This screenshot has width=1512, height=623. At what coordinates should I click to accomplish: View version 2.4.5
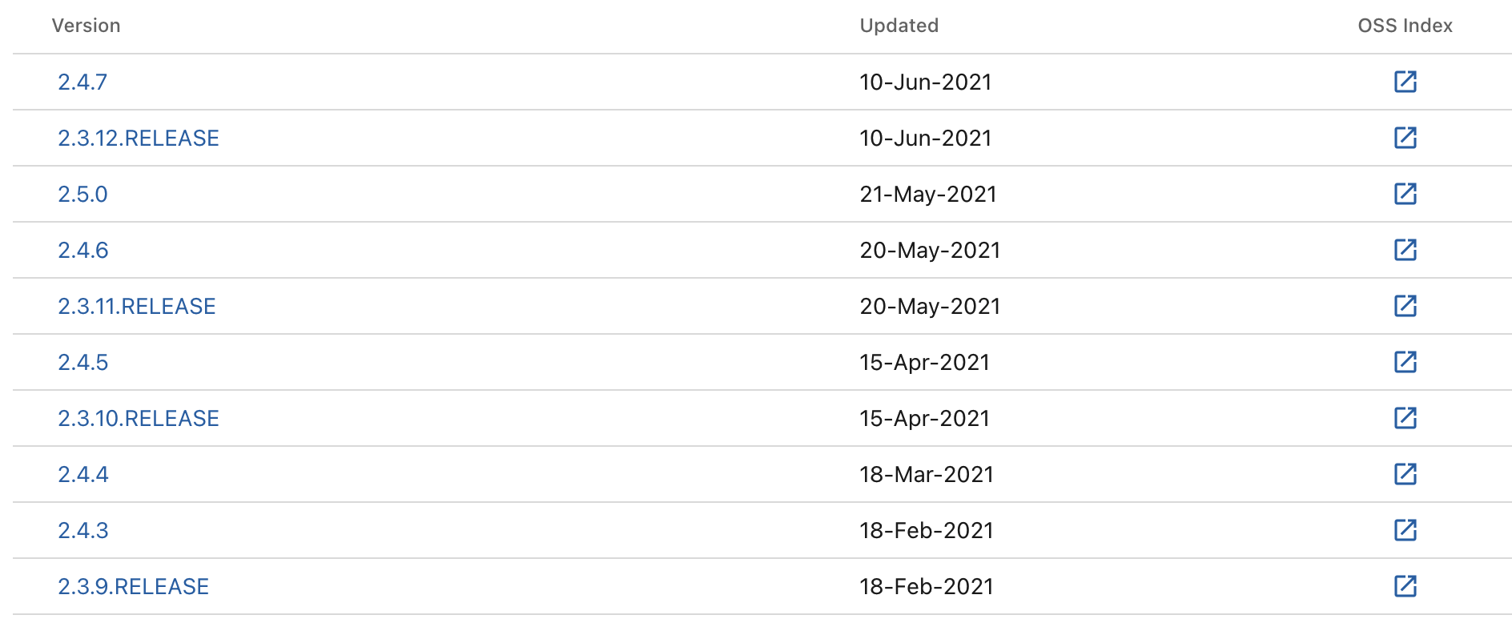pos(83,362)
